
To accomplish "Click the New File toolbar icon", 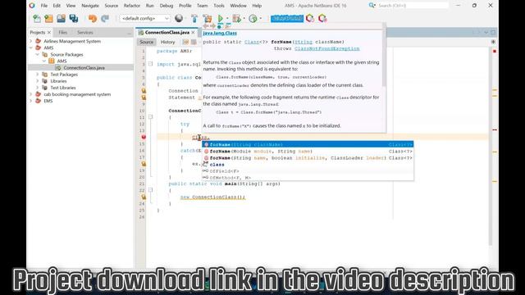I will (x=36, y=18).
